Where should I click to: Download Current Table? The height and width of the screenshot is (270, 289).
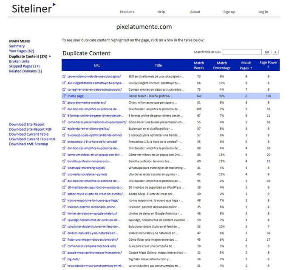(x=29, y=134)
